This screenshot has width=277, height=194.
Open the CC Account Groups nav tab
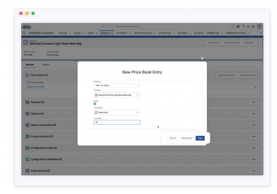pos(143,33)
